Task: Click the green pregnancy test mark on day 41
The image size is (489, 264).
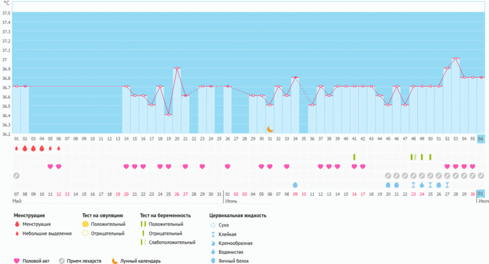Action: pyautogui.click(x=354, y=156)
